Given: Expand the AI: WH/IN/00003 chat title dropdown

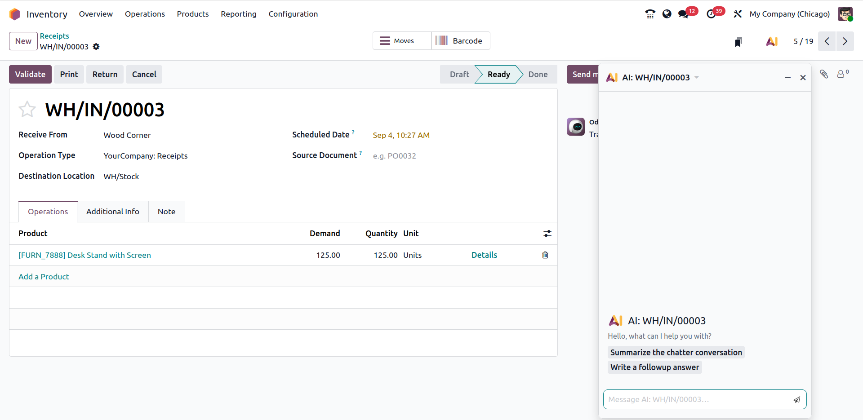Looking at the screenshot, I should [697, 77].
